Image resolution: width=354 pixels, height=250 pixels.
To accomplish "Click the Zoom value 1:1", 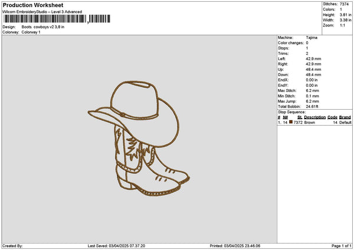I will (x=342, y=25).
